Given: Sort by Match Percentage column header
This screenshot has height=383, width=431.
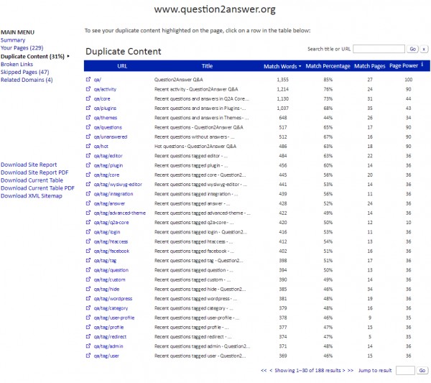Looking at the screenshot, I should tap(328, 66).
